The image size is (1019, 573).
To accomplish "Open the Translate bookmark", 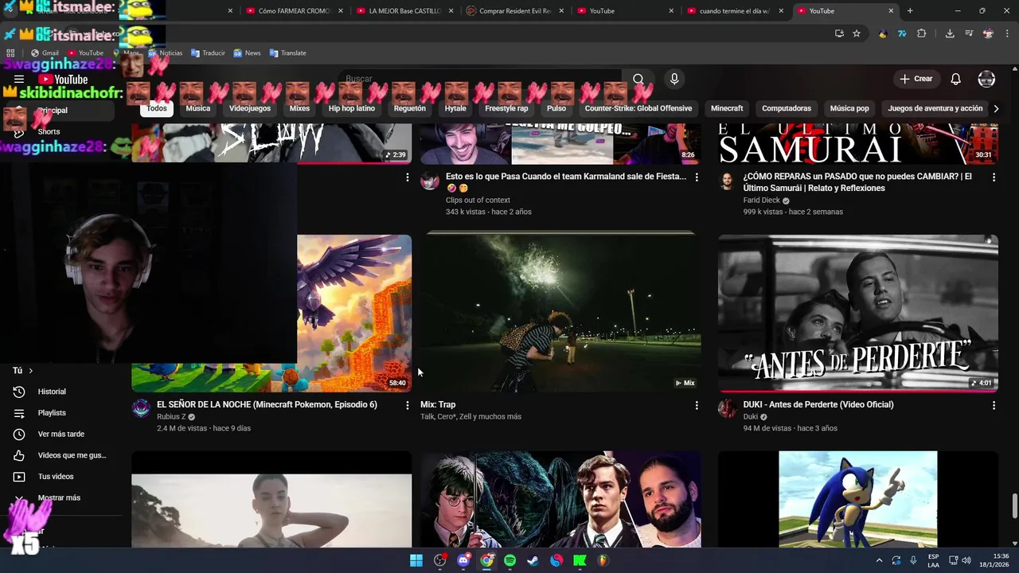I will click(x=287, y=53).
